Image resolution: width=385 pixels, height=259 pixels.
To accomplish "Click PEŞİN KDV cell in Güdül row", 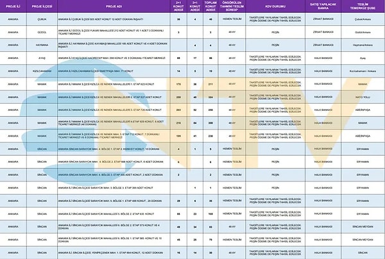I will [275, 32].
